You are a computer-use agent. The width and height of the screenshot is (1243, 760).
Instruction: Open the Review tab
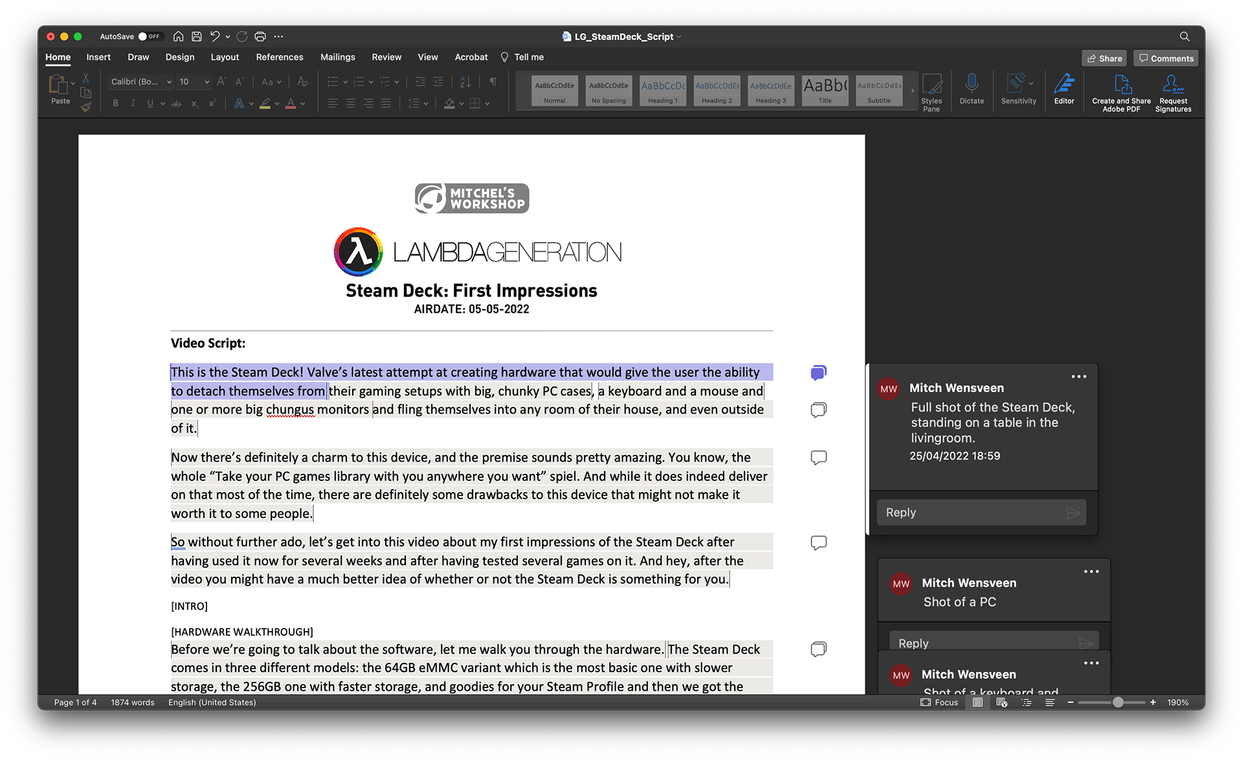[x=386, y=57]
